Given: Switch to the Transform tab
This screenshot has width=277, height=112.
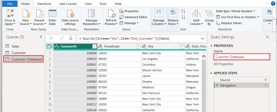Looking at the screenshot, I should (x=44, y=4).
